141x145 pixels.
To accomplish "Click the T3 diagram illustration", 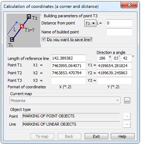I will tap(24, 31).
